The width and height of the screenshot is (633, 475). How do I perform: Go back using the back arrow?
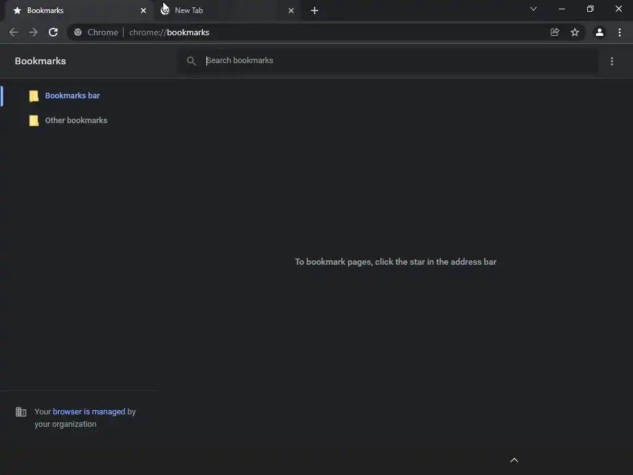point(14,32)
